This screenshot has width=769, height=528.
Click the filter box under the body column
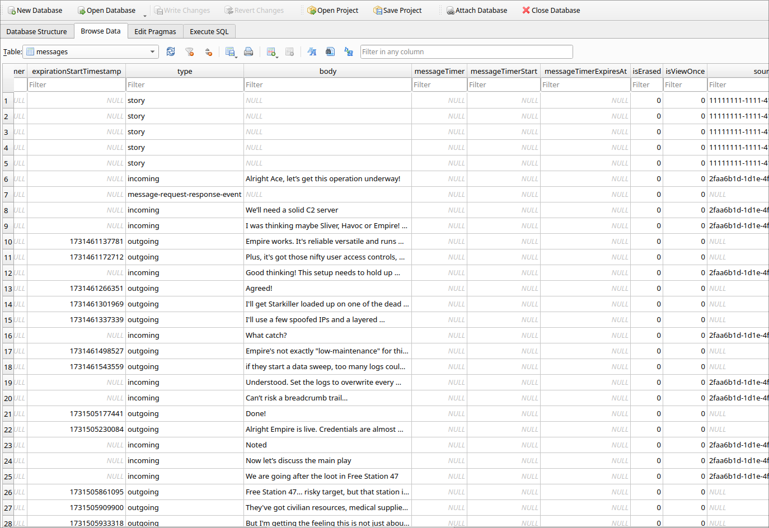point(327,84)
